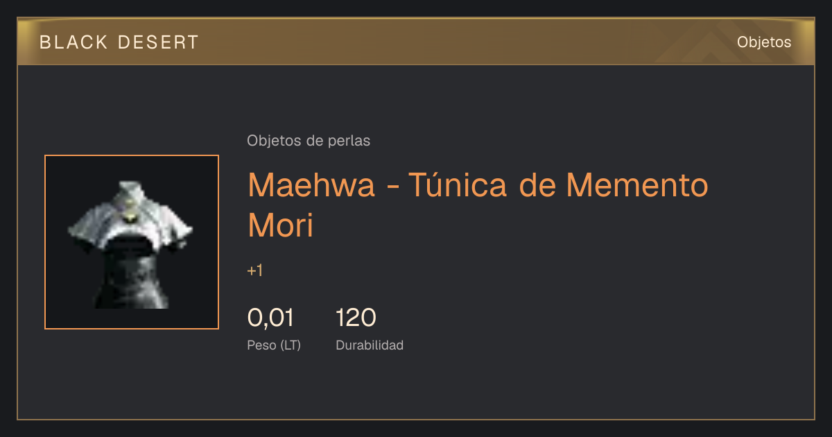The width and height of the screenshot is (832, 437).
Task: Click the Peso (LT) label
Action: click(274, 345)
